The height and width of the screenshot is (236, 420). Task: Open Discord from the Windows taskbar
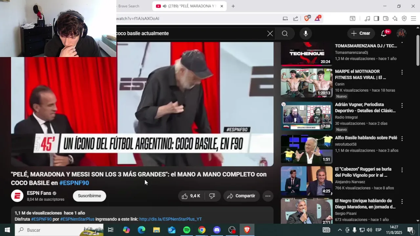[x=217, y=230]
